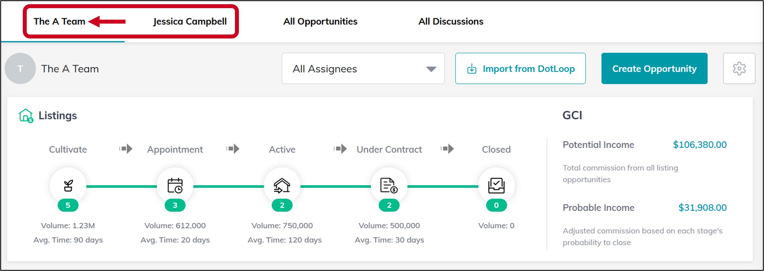
Task: Open the All Opportunities tab
Action: (x=320, y=21)
